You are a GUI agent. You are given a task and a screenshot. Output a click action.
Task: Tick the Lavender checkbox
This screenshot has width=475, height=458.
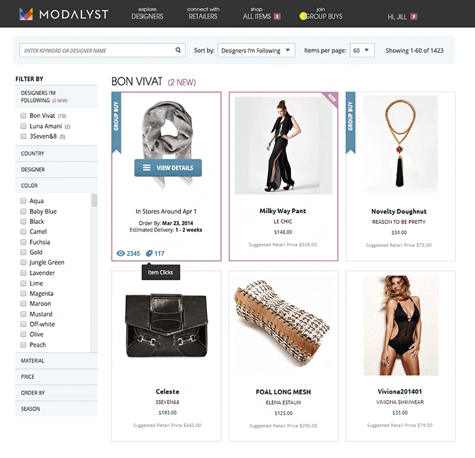click(23, 273)
